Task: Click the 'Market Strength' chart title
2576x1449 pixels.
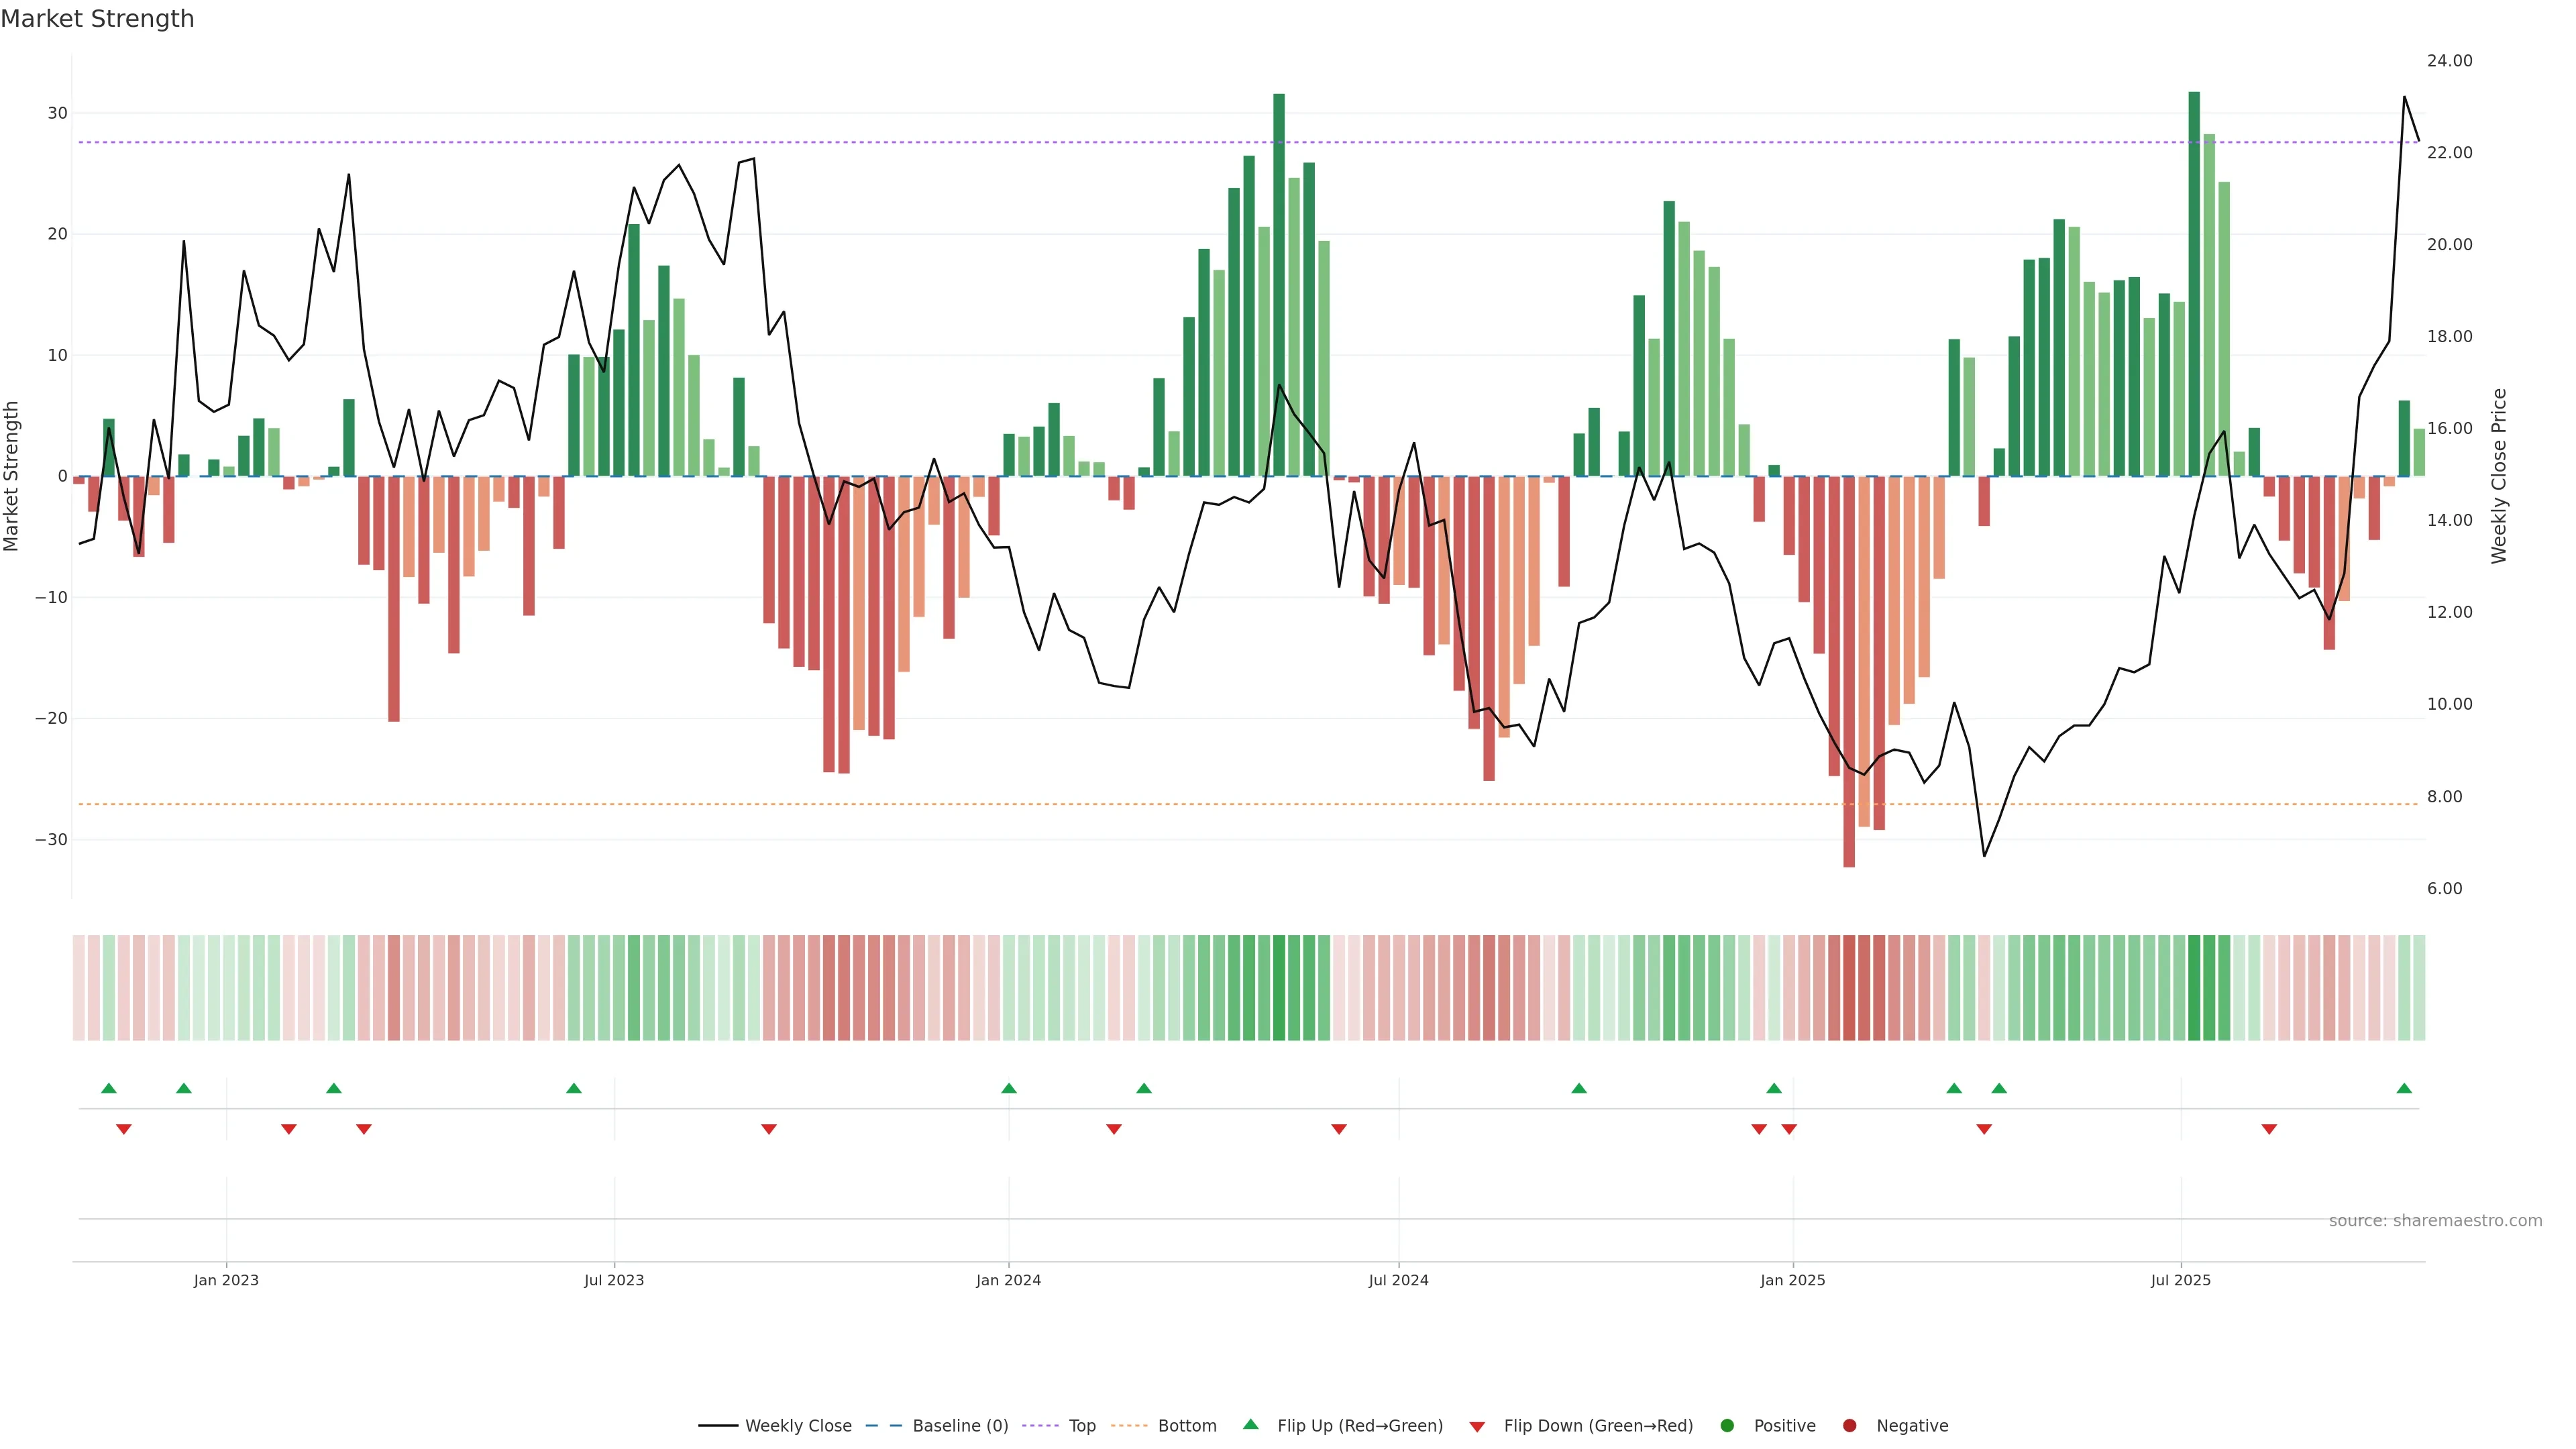Action: point(97,18)
